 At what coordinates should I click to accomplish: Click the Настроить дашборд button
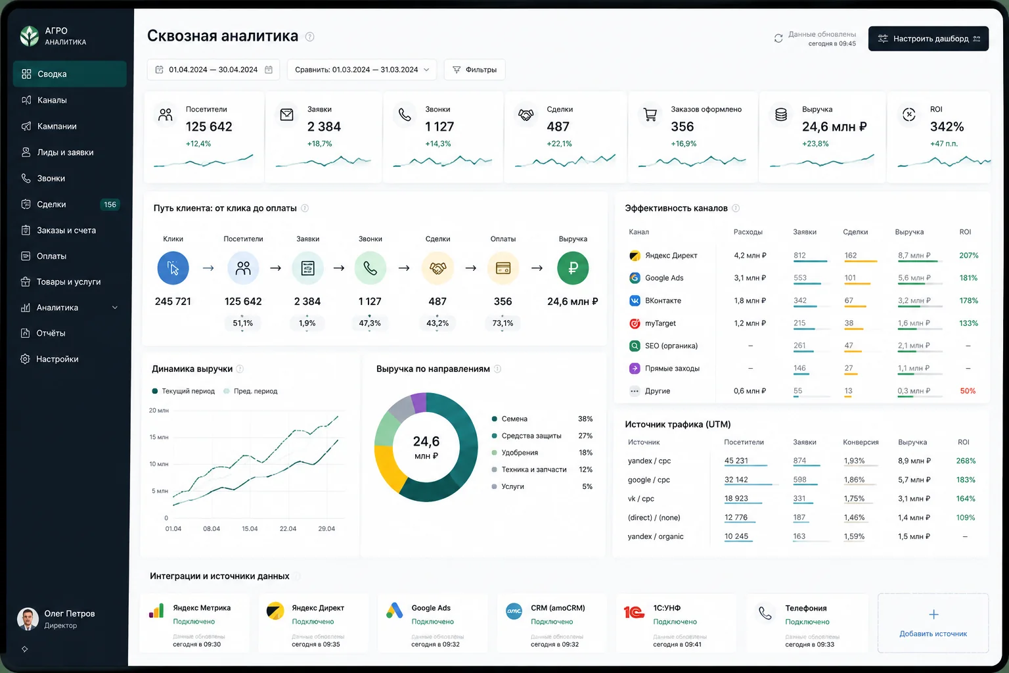click(928, 39)
